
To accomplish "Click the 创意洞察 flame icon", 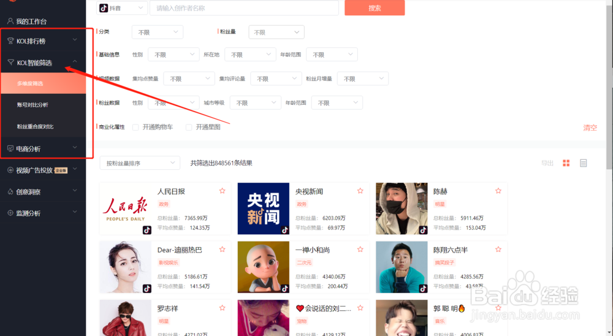I will click(x=10, y=192).
